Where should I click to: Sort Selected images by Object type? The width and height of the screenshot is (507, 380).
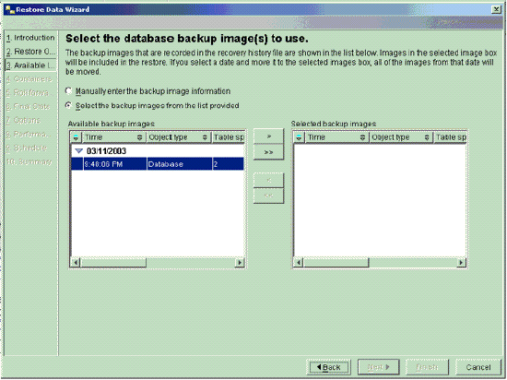(x=401, y=137)
